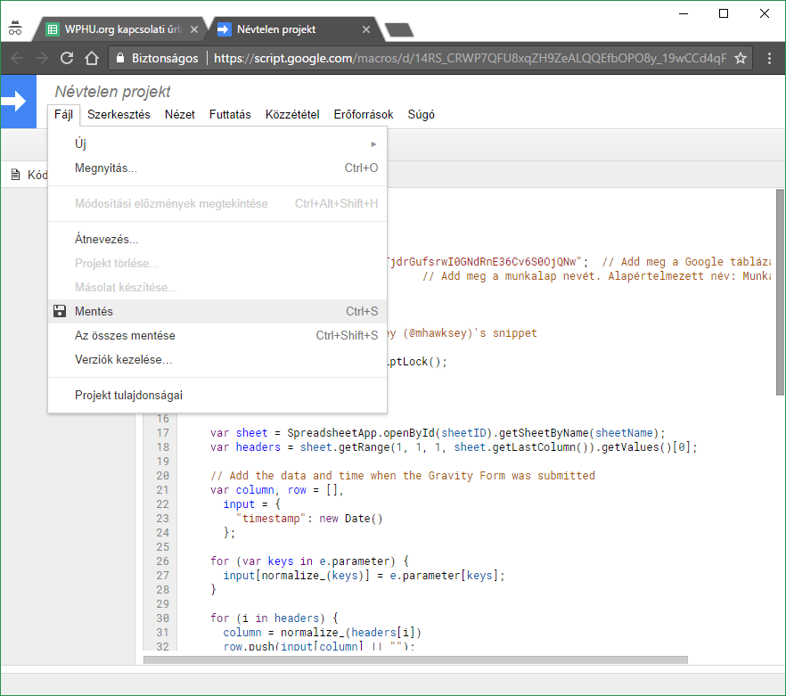Choose Átnevezés... in the menu
Viewport: 786px width, 696px height.
(106, 239)
